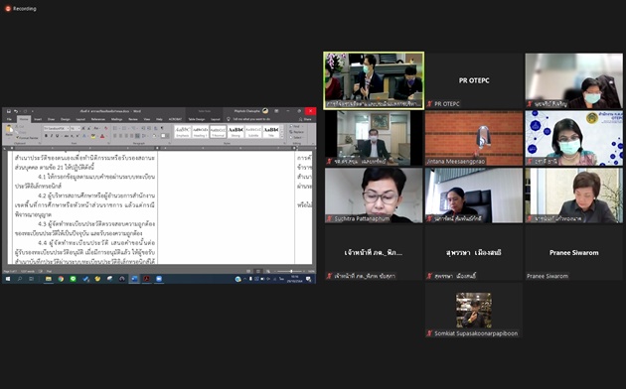Viewport: 626px width, 389px height.
Task: Open Windows notification center icon
Action: pyautogui.click(x=308, y=280)
